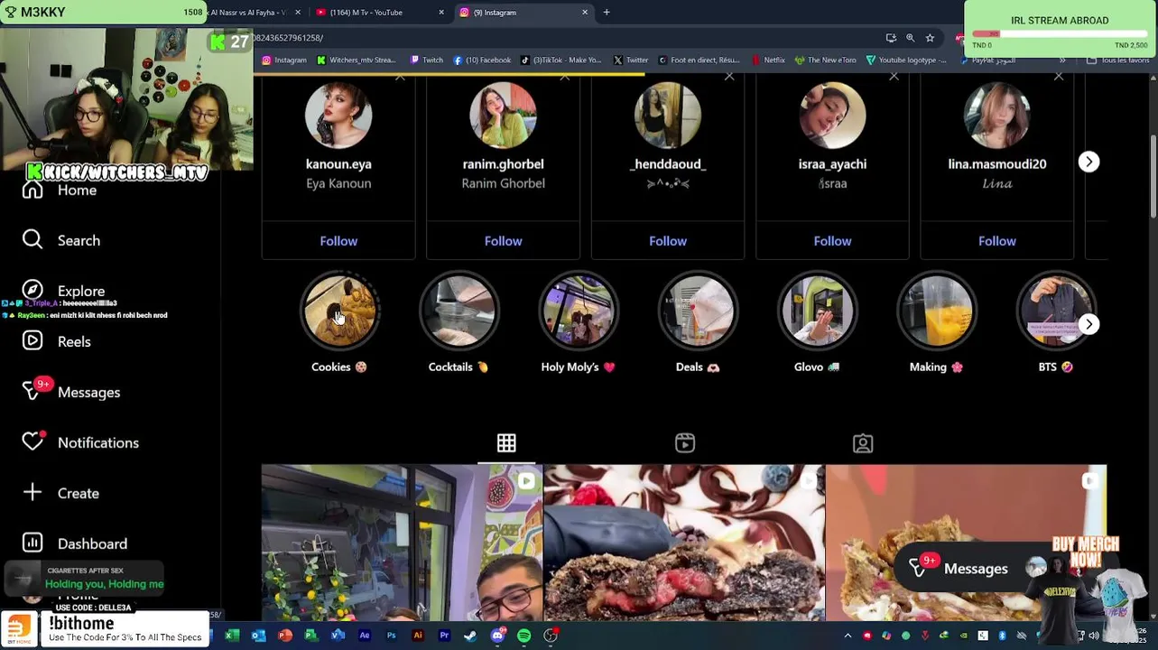Open The New eToro bookmark

pos(826,60)
